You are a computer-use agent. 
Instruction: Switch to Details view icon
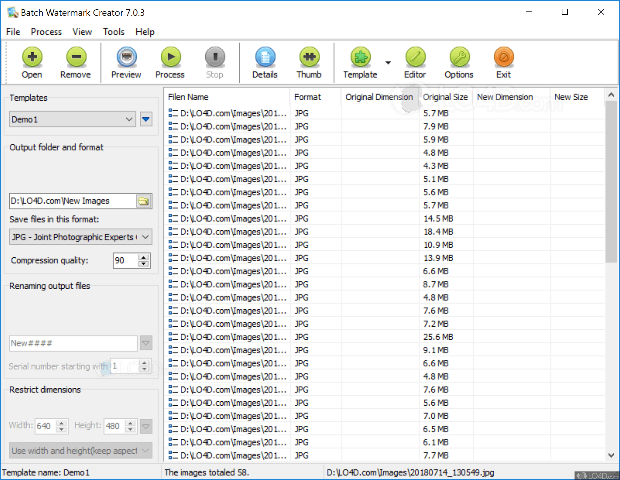click(265, 57)
